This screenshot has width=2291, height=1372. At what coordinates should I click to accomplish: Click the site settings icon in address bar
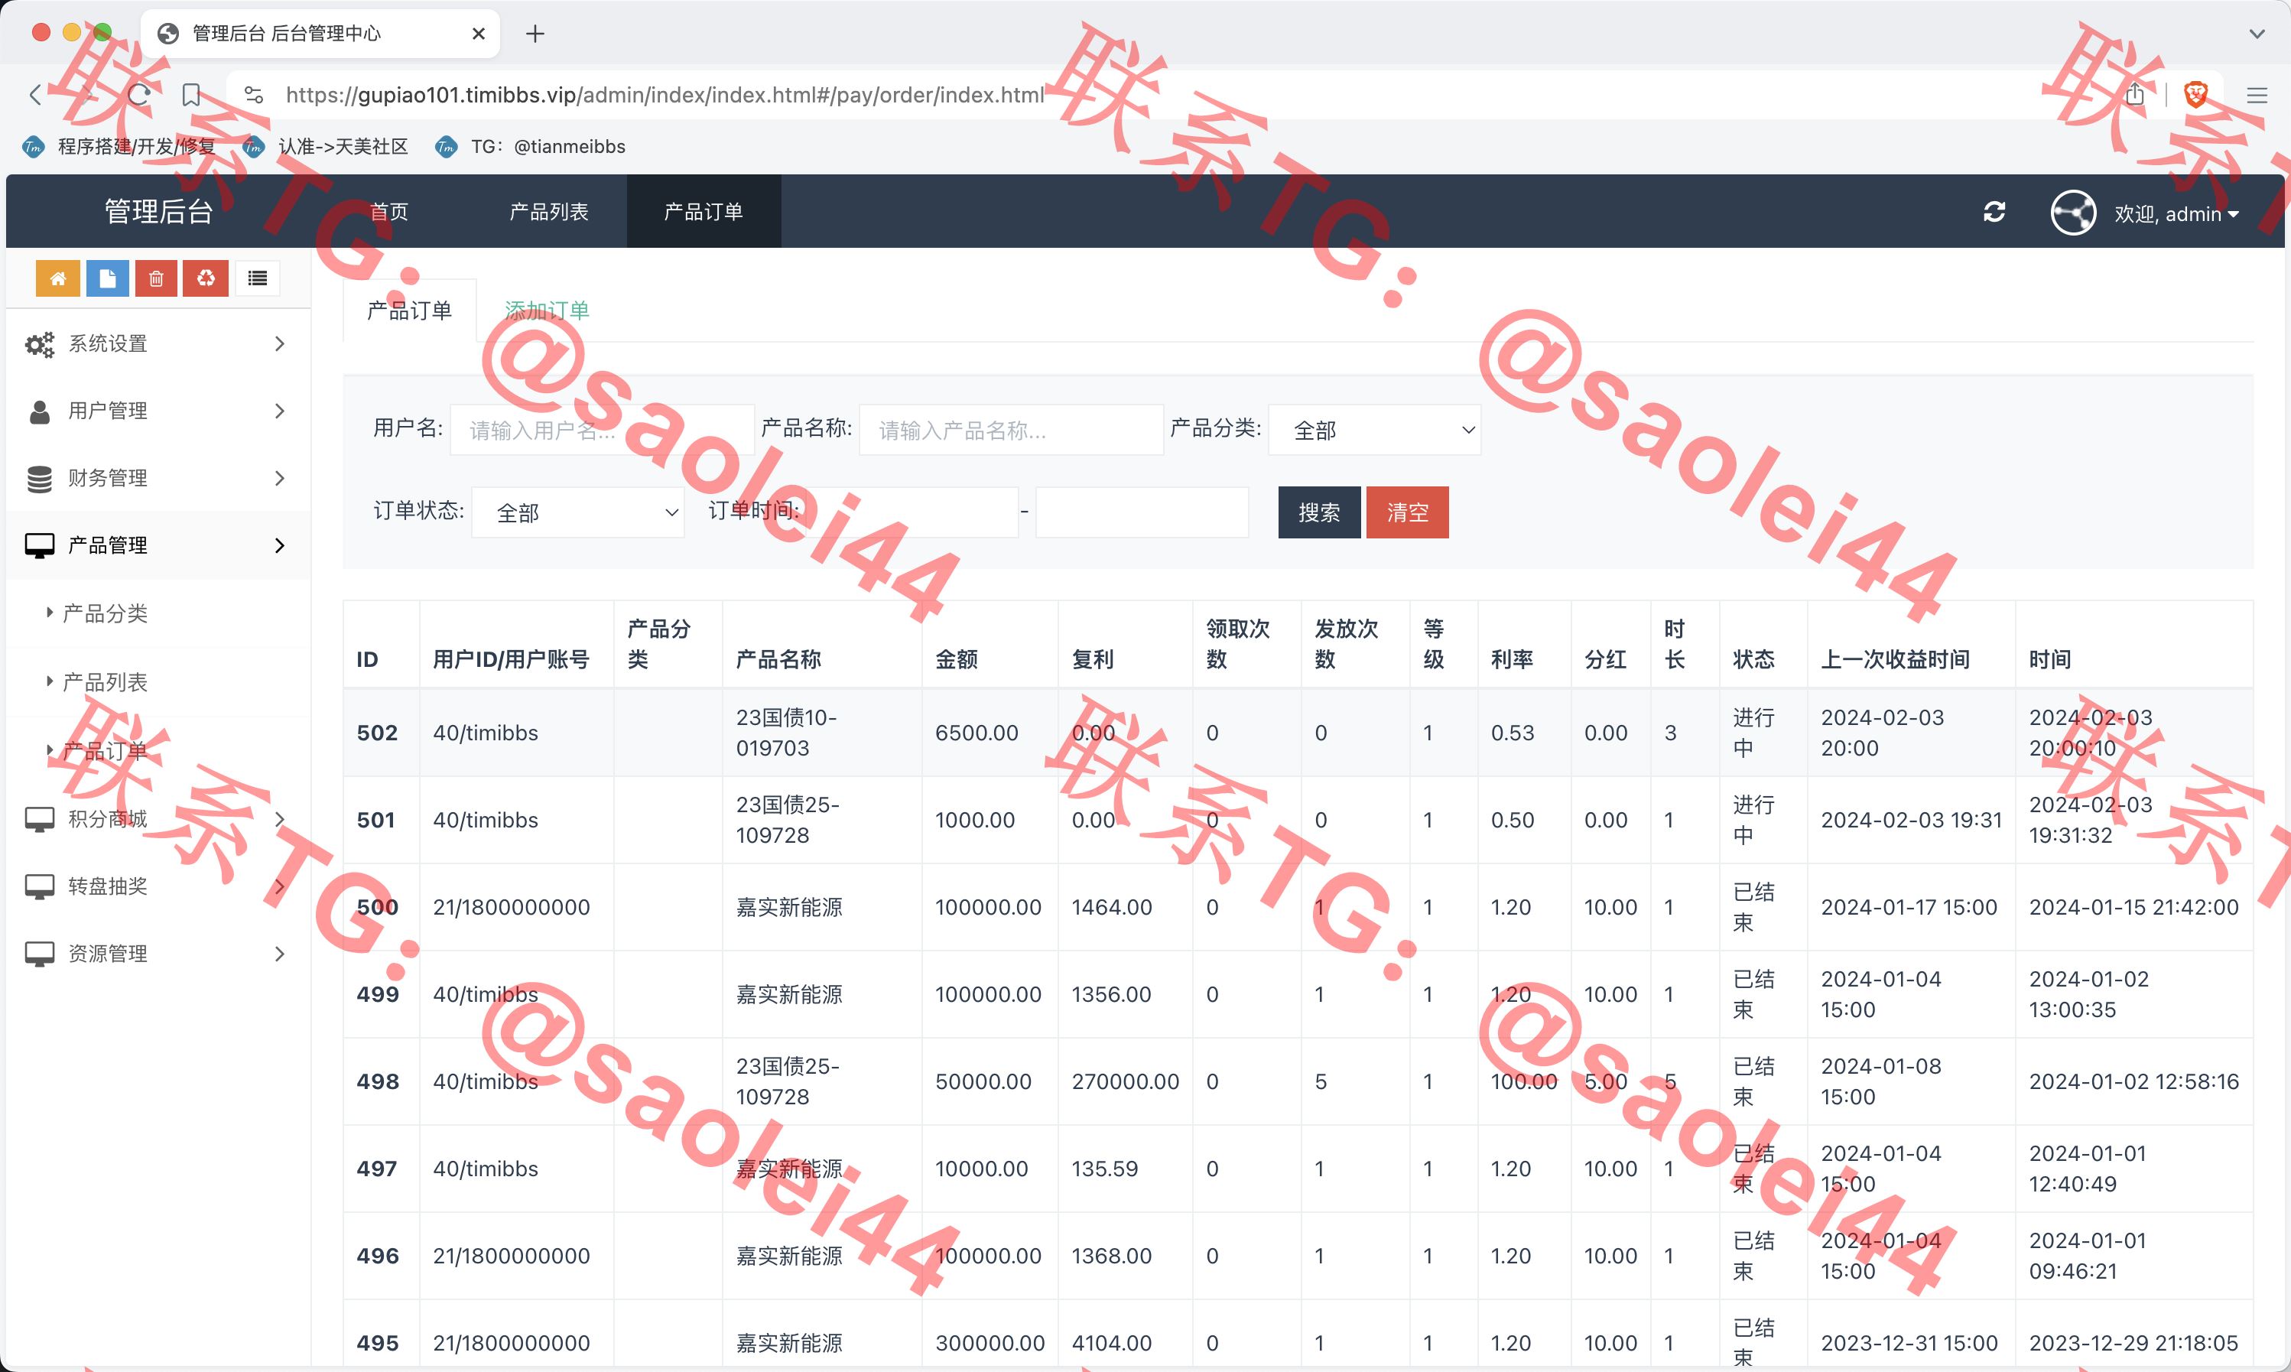(x=254, y=94)
